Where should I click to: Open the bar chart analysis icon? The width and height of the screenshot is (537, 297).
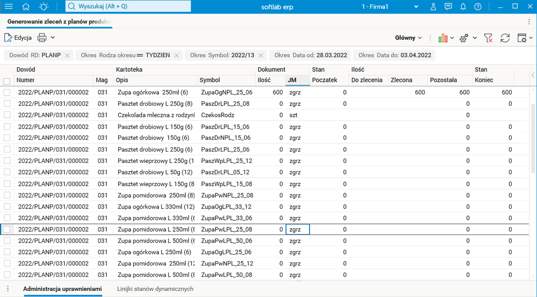point(443,38)
